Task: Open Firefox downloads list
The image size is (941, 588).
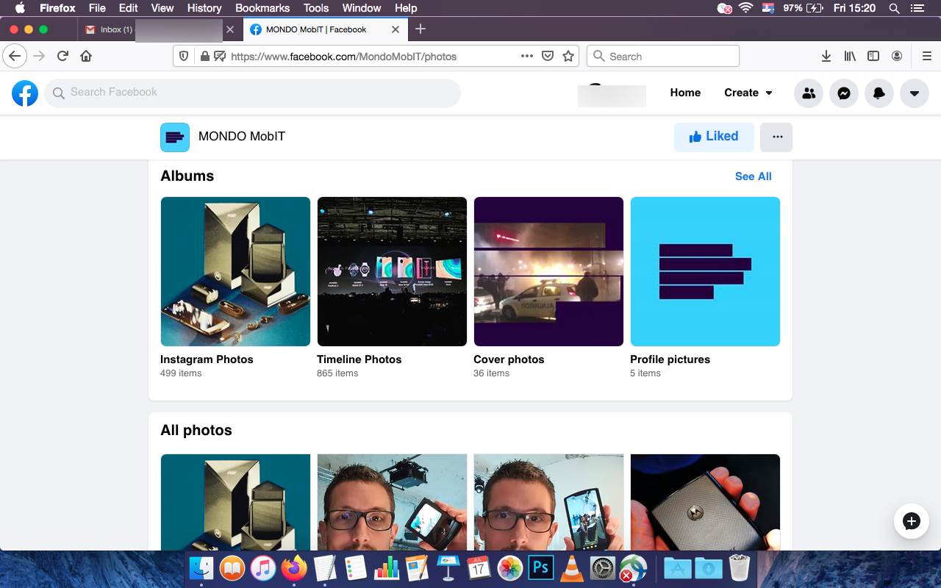Action: [826, 56]
